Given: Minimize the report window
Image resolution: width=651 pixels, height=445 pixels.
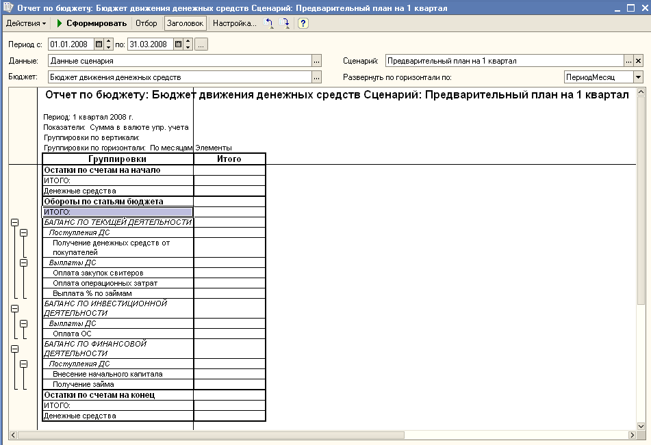Looking at the screenshot, I should pos(617,8).
